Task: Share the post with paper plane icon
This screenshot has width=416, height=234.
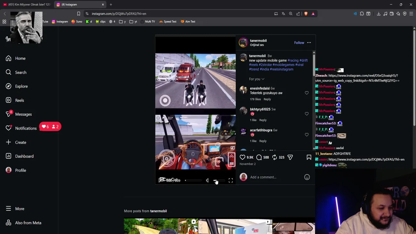Action: (290, 157)
